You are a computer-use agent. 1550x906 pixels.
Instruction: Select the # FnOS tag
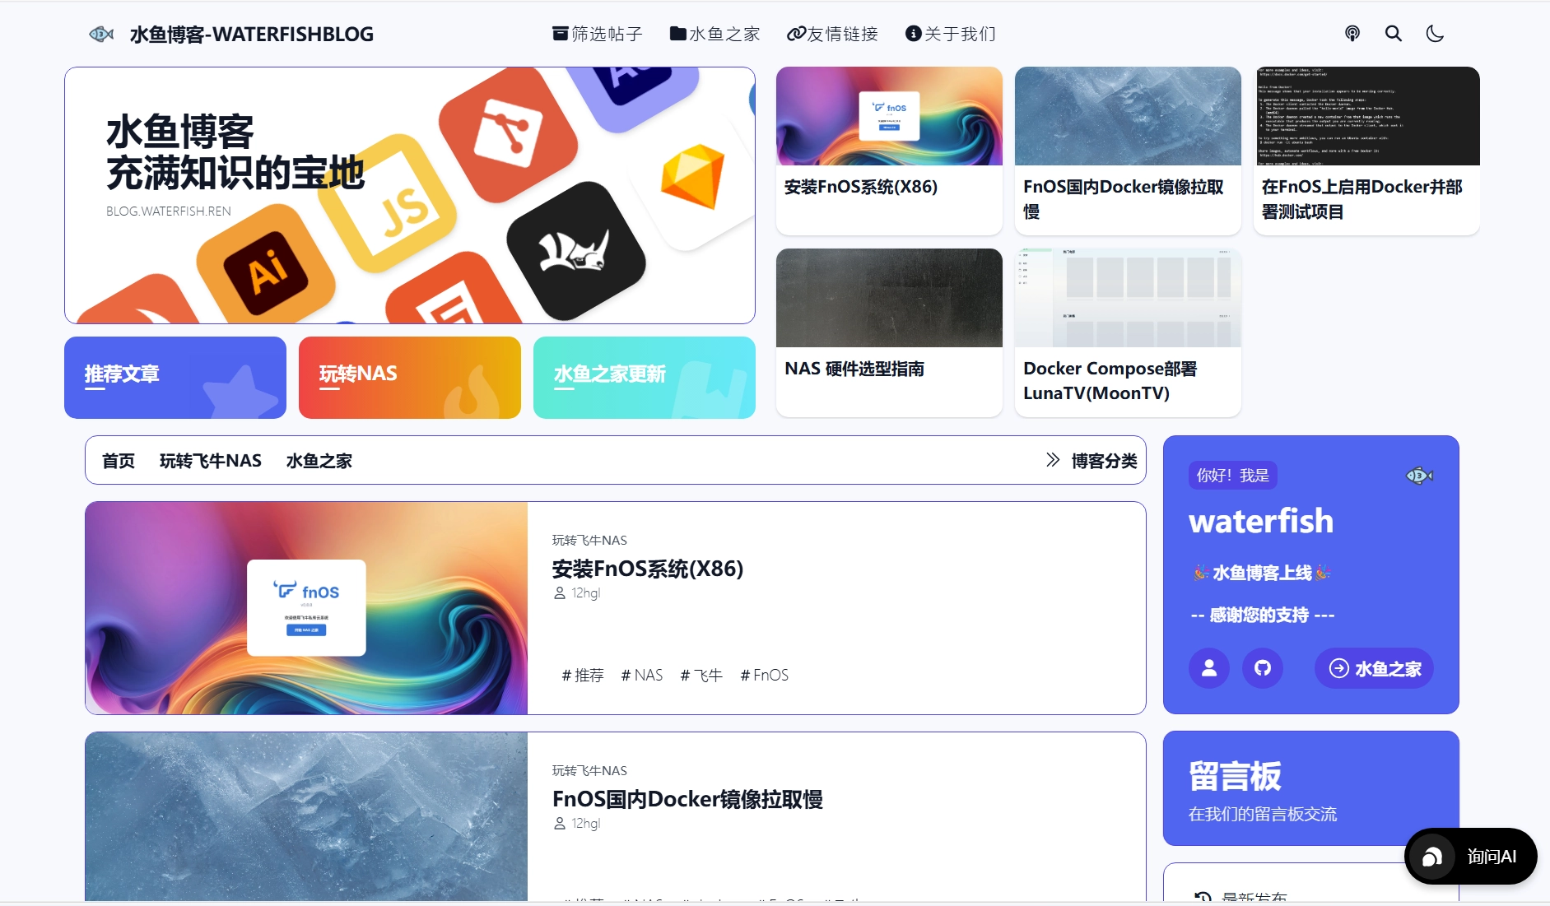765,676
